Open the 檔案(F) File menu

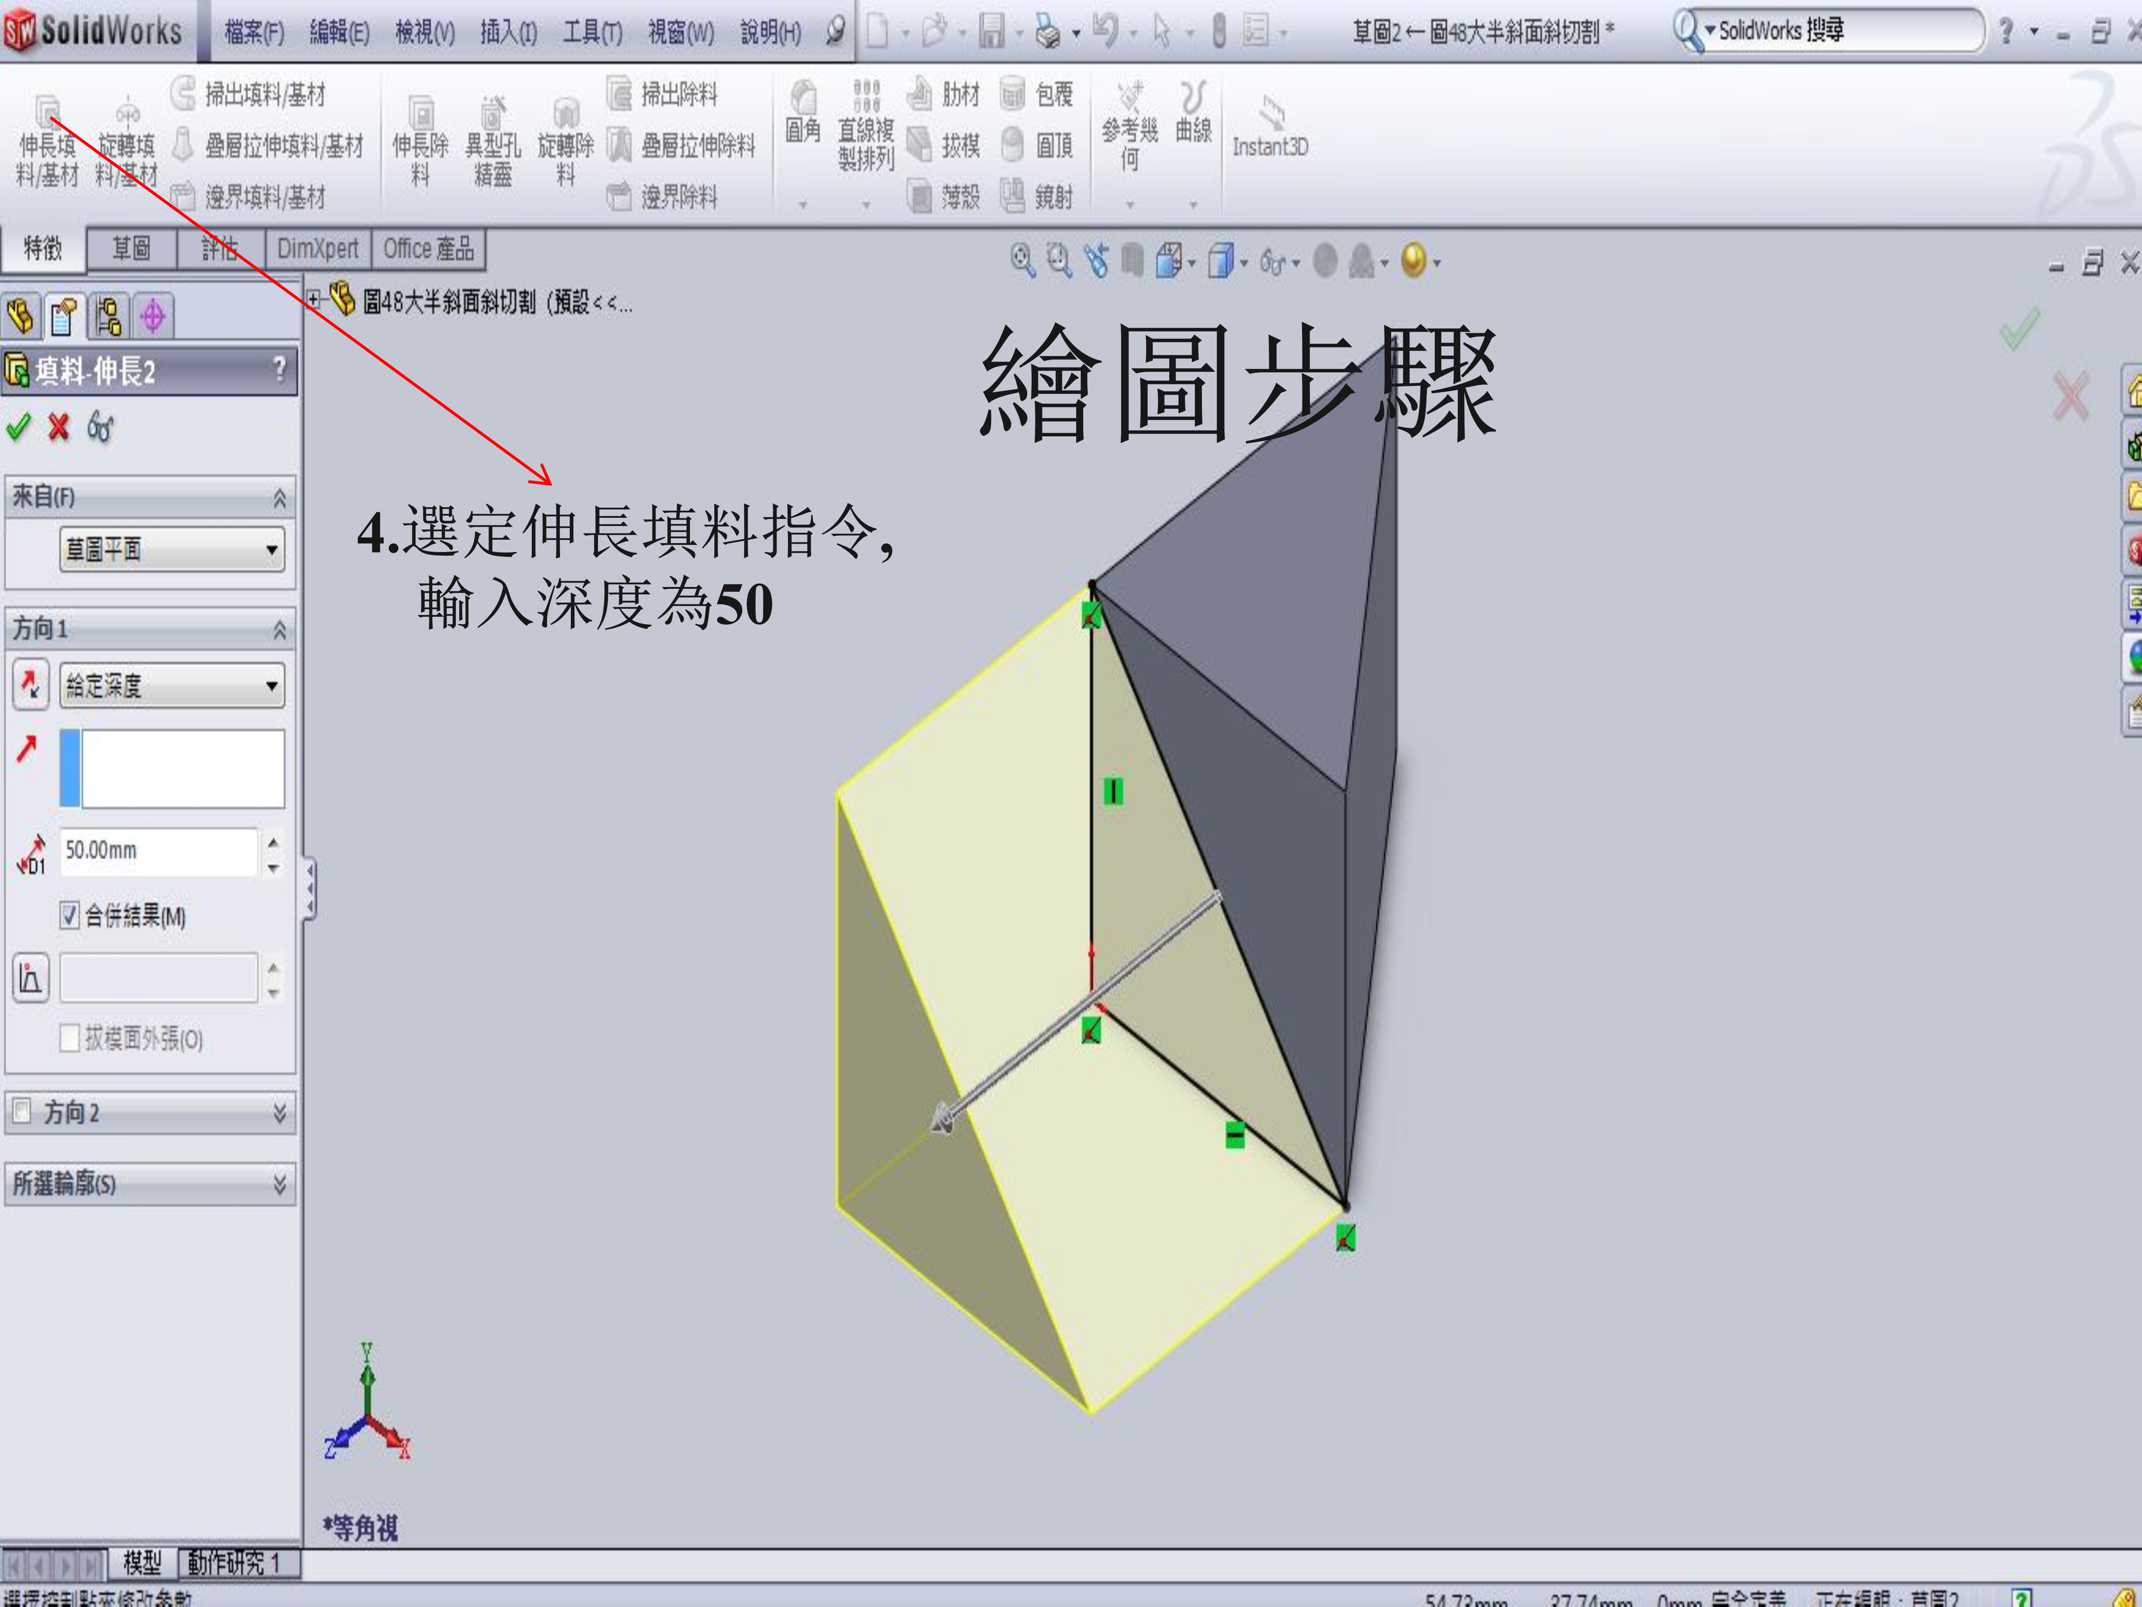pos(255,33)
